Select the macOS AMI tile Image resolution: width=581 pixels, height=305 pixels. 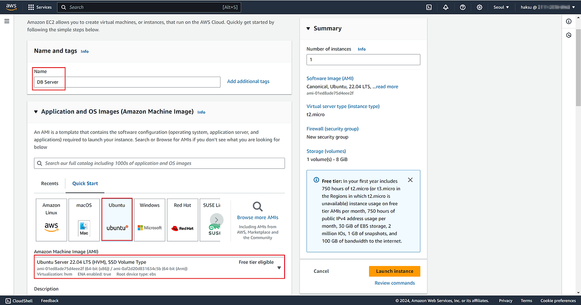(84, 220)
